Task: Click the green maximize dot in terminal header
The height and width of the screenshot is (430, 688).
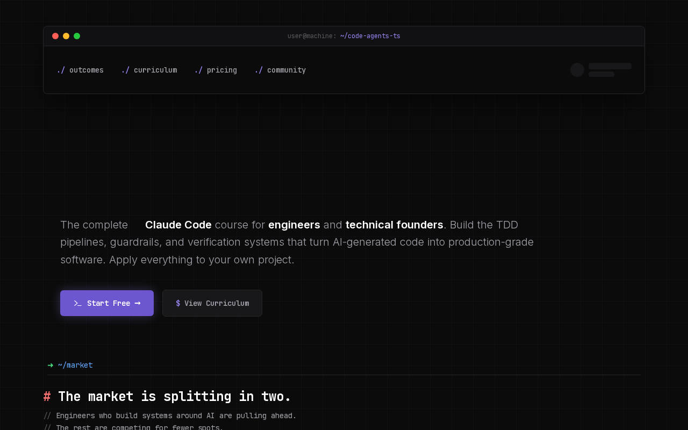Action: (x=77, y=36)
